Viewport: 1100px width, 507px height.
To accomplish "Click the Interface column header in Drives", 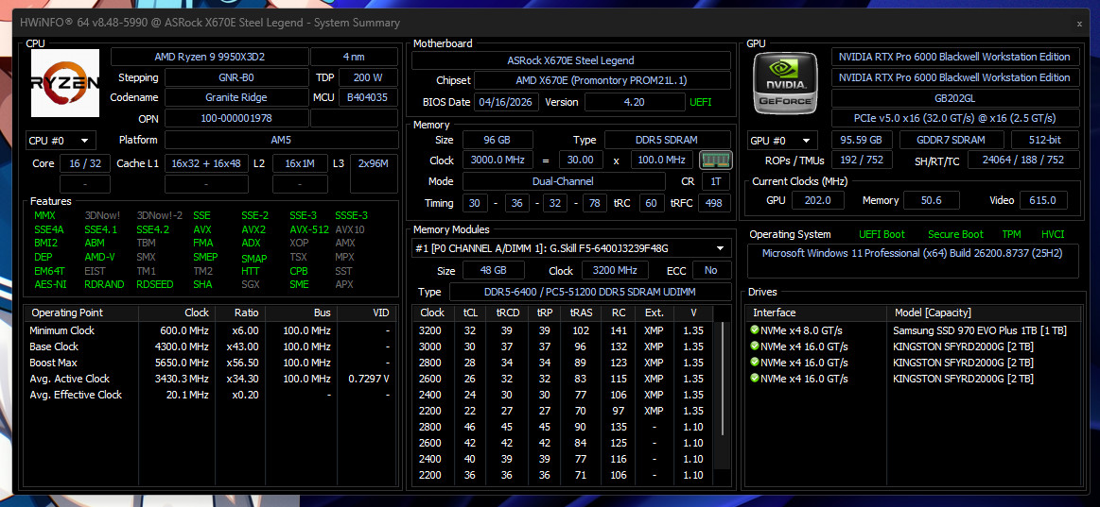I will click(x=817, y=313).
